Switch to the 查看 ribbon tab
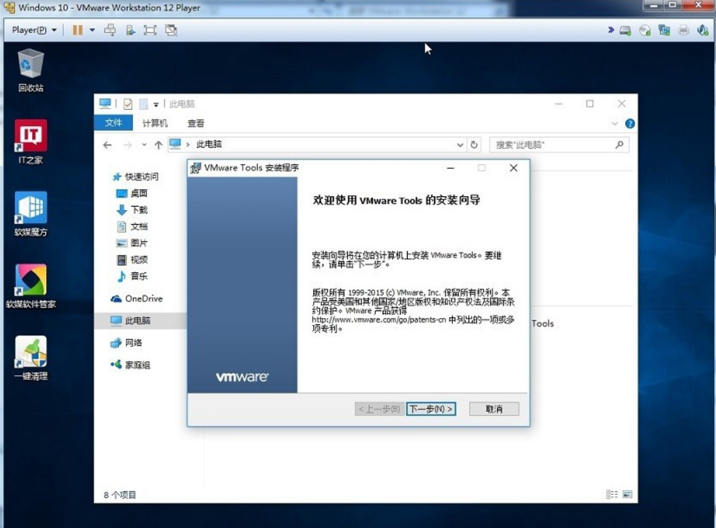The image size is (716, 528). [196, 123]
